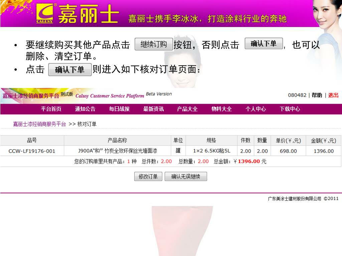Click the footer 广东美涂士建材股份有限公司 ©2011
Screen dimensions: 342x256
tap(303, 199)
